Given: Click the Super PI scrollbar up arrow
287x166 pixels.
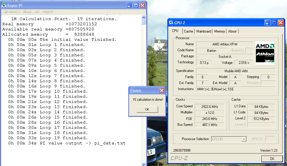Looking at the screenshot, I should click(x=144, y=17).
